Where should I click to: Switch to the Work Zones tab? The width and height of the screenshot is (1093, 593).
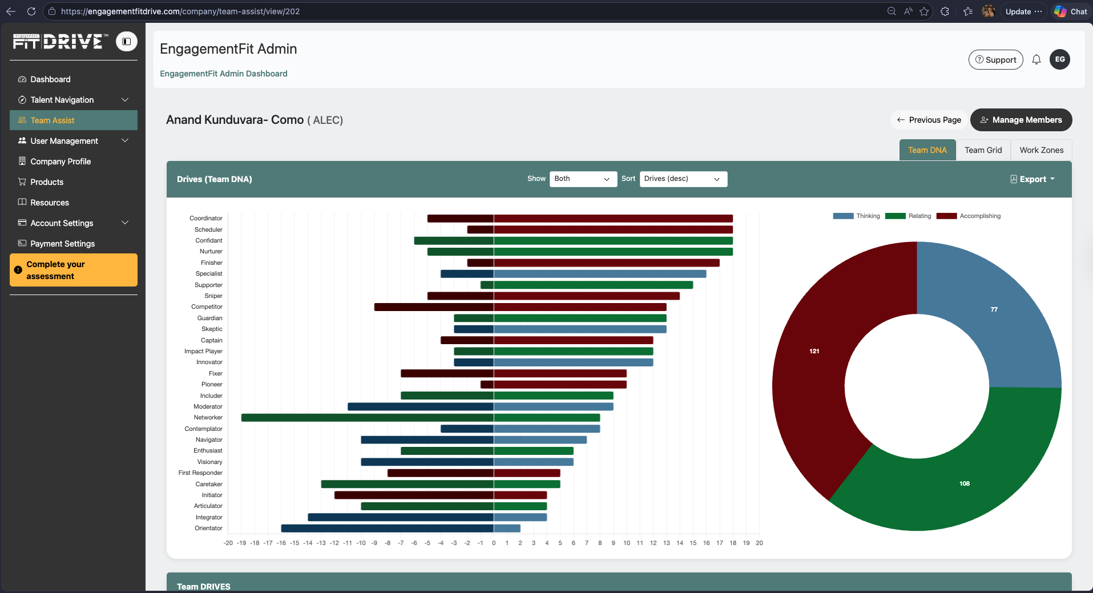pos(1042,150)
